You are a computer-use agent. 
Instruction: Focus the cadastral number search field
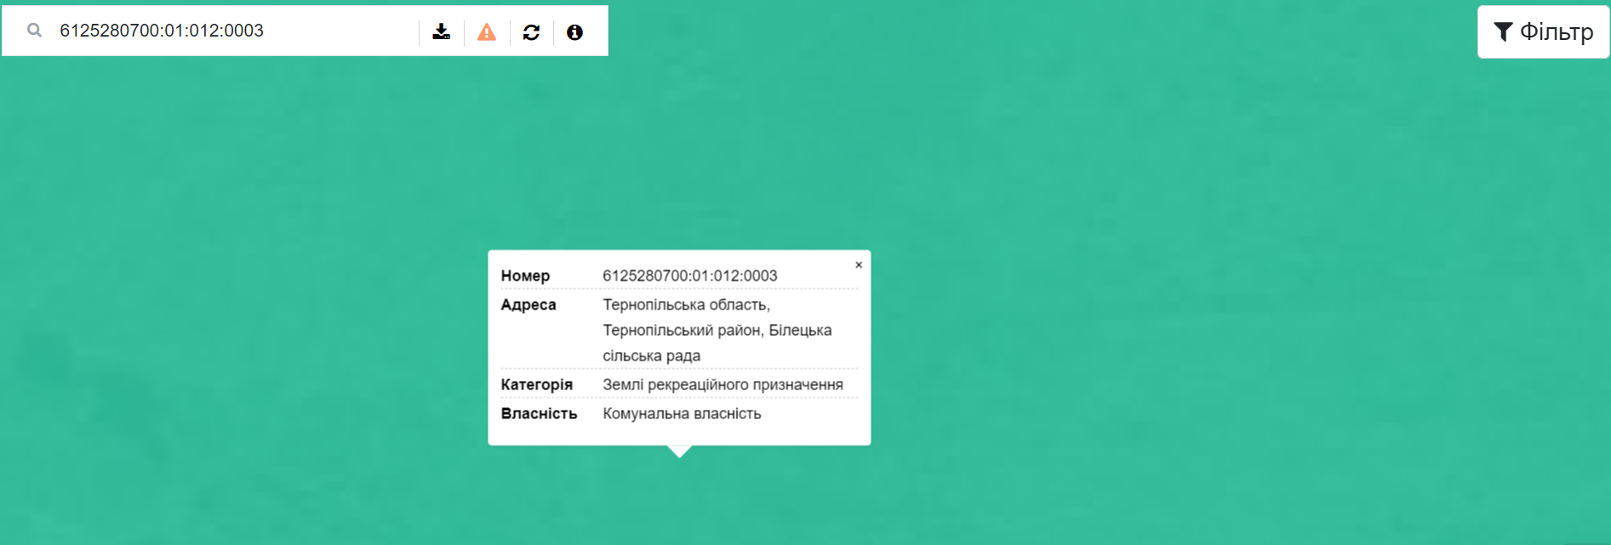pos(230,31)
